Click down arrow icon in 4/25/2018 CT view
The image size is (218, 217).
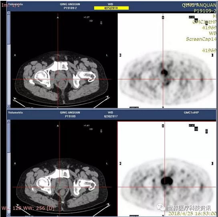[101, 23]
